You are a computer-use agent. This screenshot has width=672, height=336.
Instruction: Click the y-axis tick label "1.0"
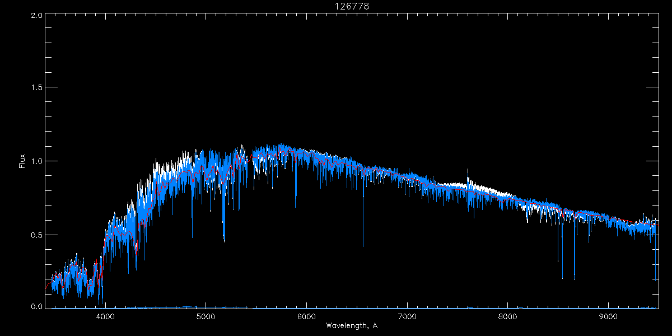36,161
